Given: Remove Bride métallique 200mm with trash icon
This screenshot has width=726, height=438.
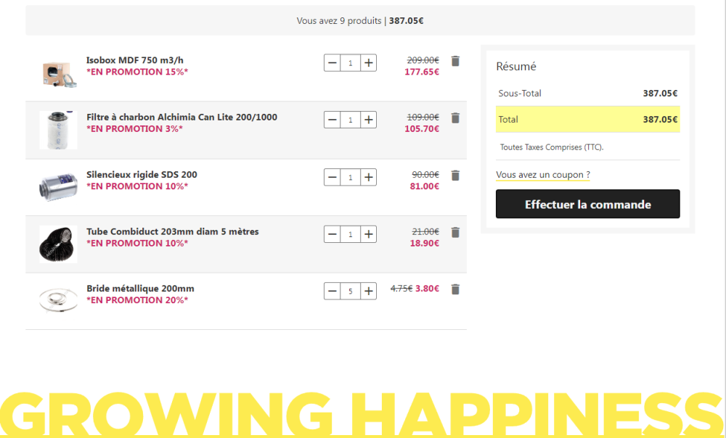Looking at the screenshot, I should 455,289.
